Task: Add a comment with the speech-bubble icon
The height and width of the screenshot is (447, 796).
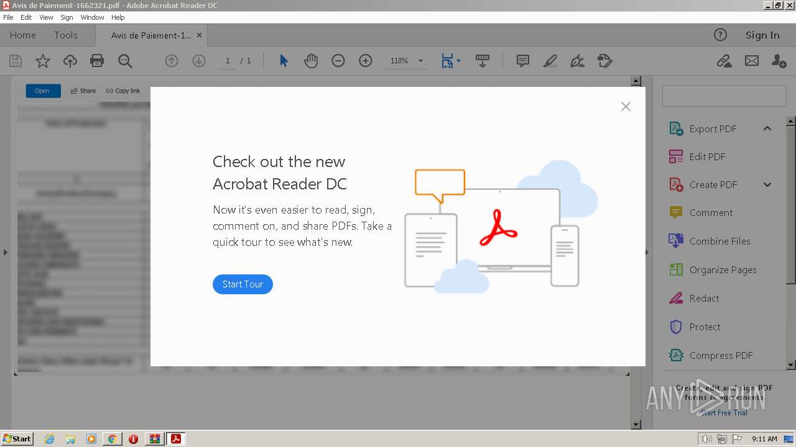Action: tap(523, 61)
